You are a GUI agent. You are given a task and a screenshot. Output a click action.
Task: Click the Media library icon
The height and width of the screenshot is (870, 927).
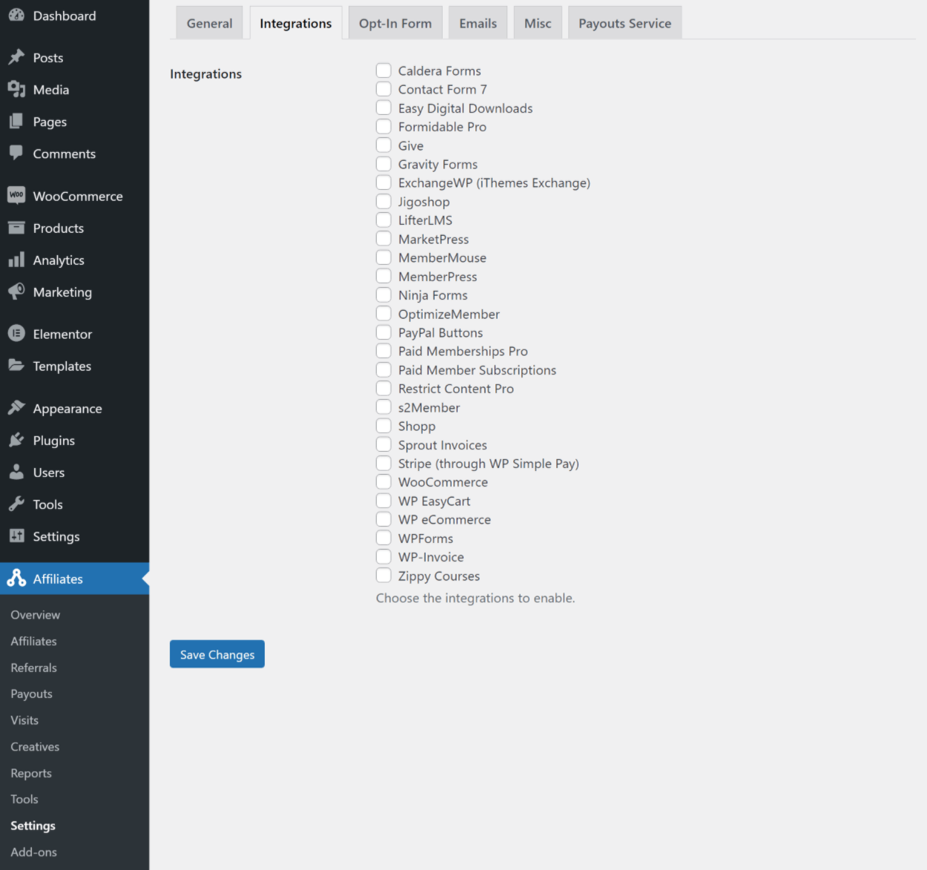click(x=16, y=89)
